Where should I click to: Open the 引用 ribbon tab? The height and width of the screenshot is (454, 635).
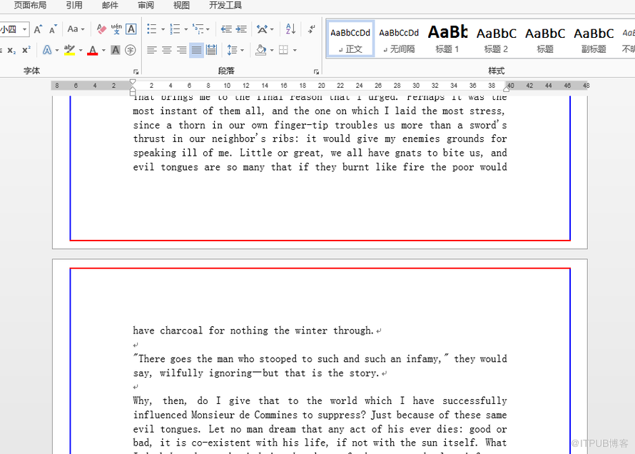74,5
